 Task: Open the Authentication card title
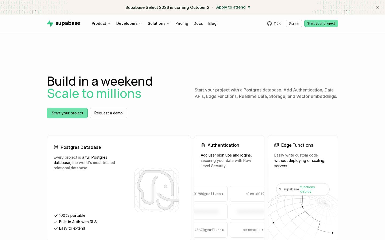[224, 145]
